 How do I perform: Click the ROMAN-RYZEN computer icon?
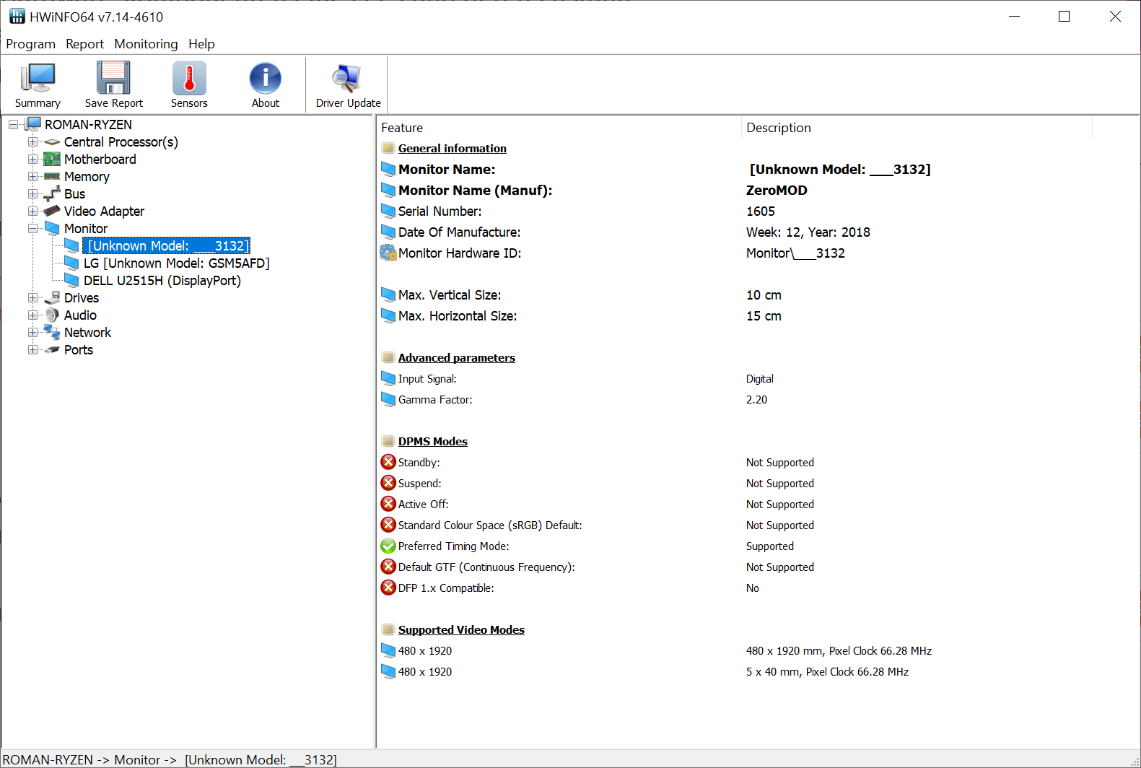click(x=33, y=124)
